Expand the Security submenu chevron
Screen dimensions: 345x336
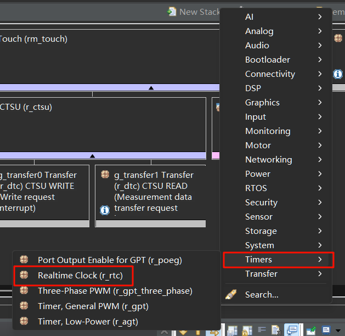[320, 203]
